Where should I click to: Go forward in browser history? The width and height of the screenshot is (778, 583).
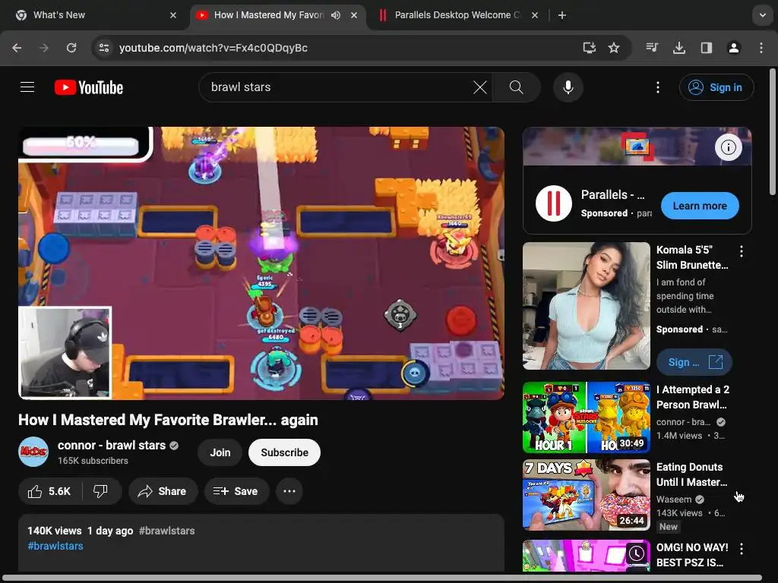[x=44, y=48]
